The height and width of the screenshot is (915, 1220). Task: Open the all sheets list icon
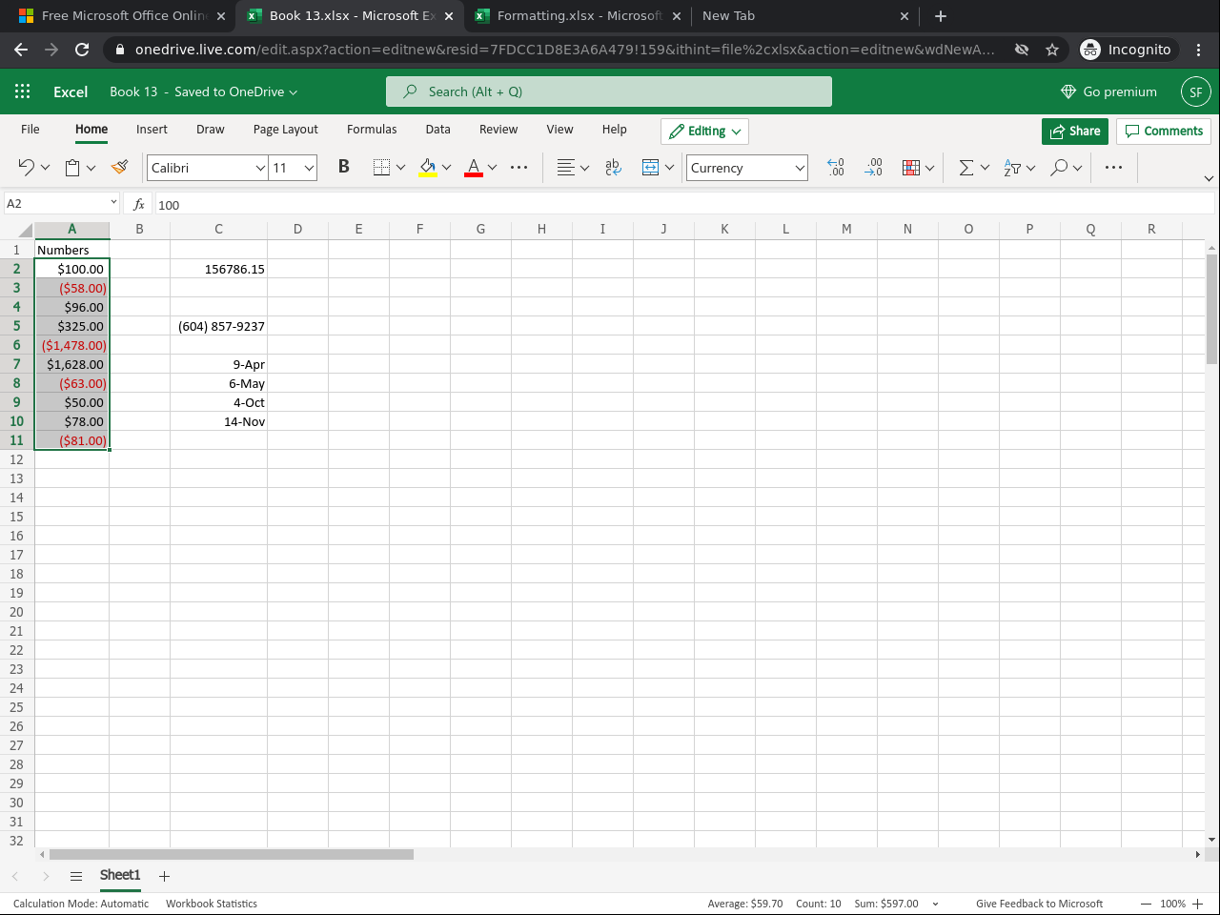coord(76,876)
